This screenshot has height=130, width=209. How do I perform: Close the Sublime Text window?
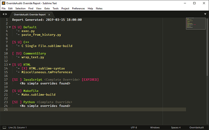click(x=204, y=3)
